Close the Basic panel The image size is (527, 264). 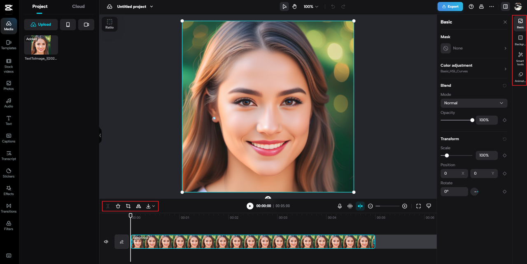click(x=505, y=22)
